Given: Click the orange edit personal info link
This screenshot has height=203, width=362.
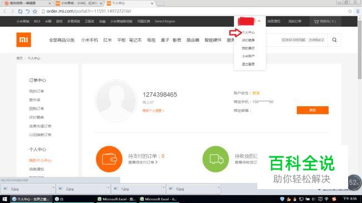Looking at the screenshot, I should click(x=153, y=111).
